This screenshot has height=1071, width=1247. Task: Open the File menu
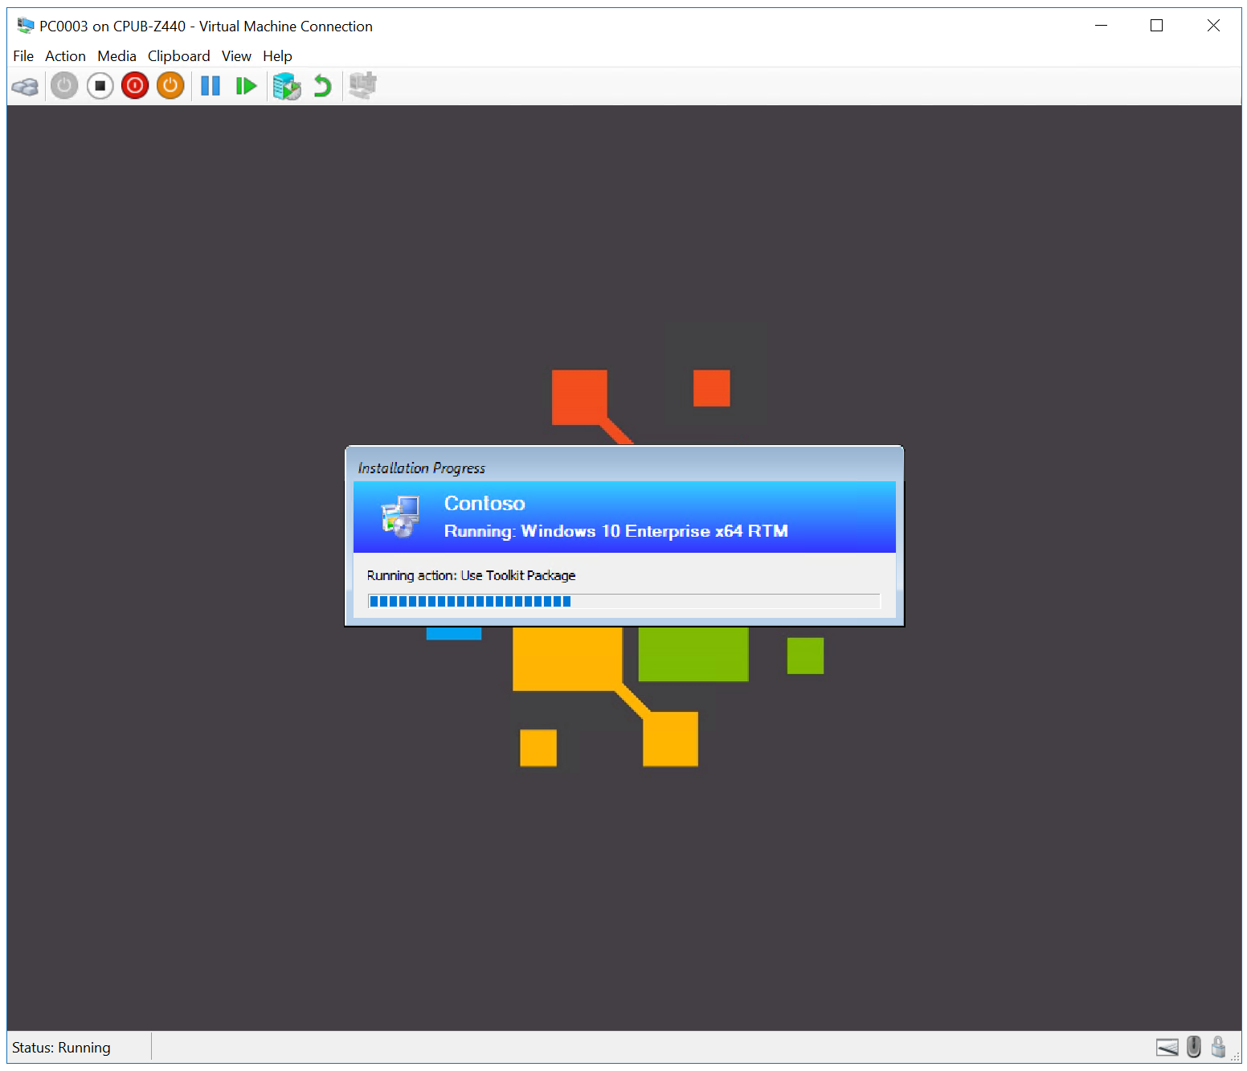point(22,55)
